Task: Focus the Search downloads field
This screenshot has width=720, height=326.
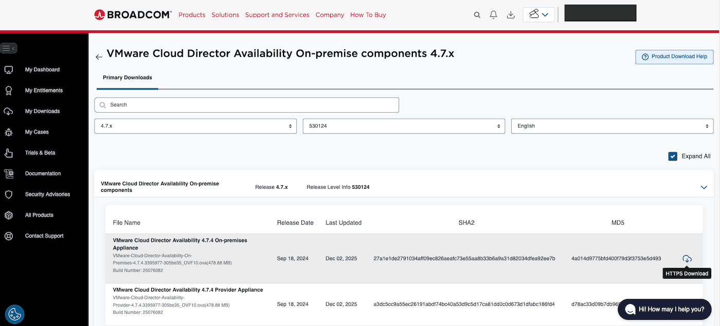Action: pos(246,105)
